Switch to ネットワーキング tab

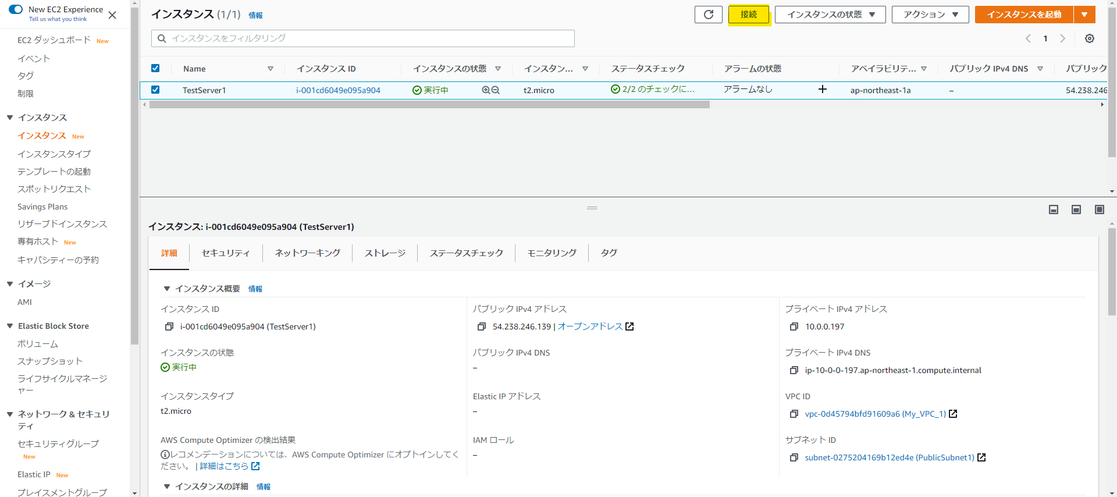tap(308, 253)
